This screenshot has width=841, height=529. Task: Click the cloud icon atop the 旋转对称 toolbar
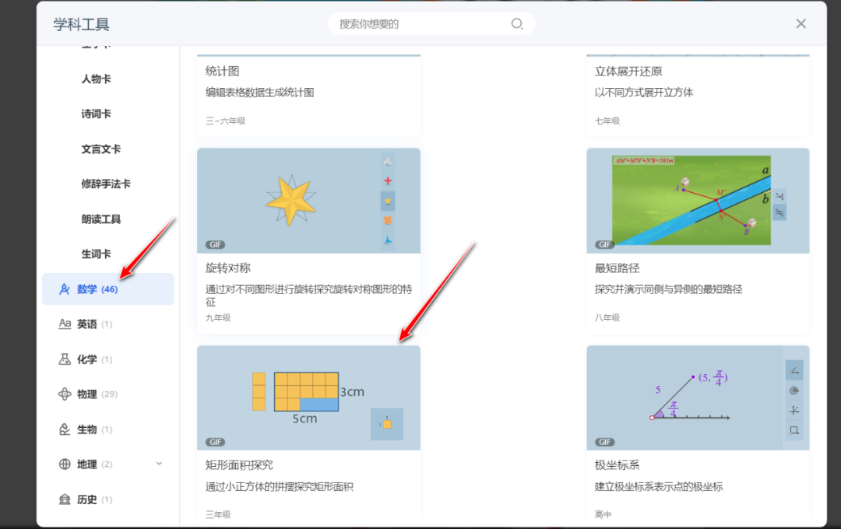(387, 160)
